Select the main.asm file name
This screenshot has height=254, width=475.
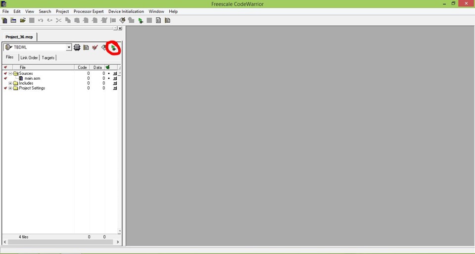point(33,78)
